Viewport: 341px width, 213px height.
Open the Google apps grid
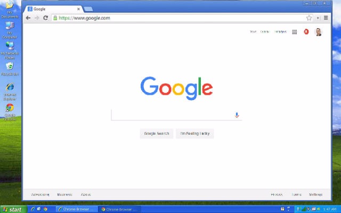294,32
